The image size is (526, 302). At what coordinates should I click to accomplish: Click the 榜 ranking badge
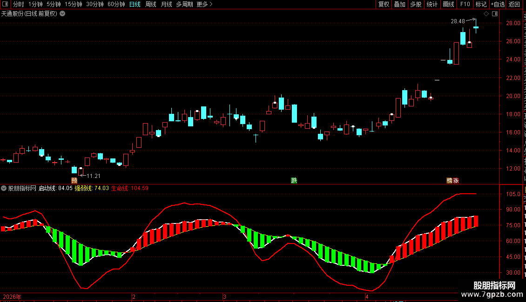point(450,180)
